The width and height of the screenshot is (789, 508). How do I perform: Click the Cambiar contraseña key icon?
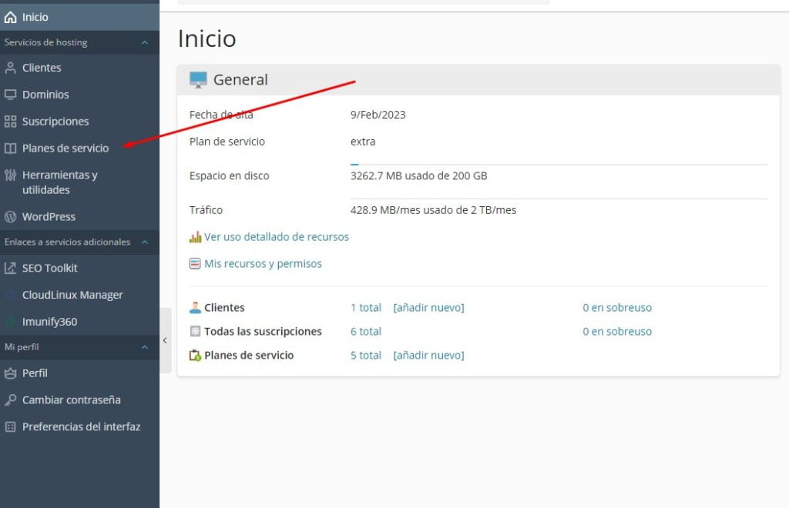point(10,400)
